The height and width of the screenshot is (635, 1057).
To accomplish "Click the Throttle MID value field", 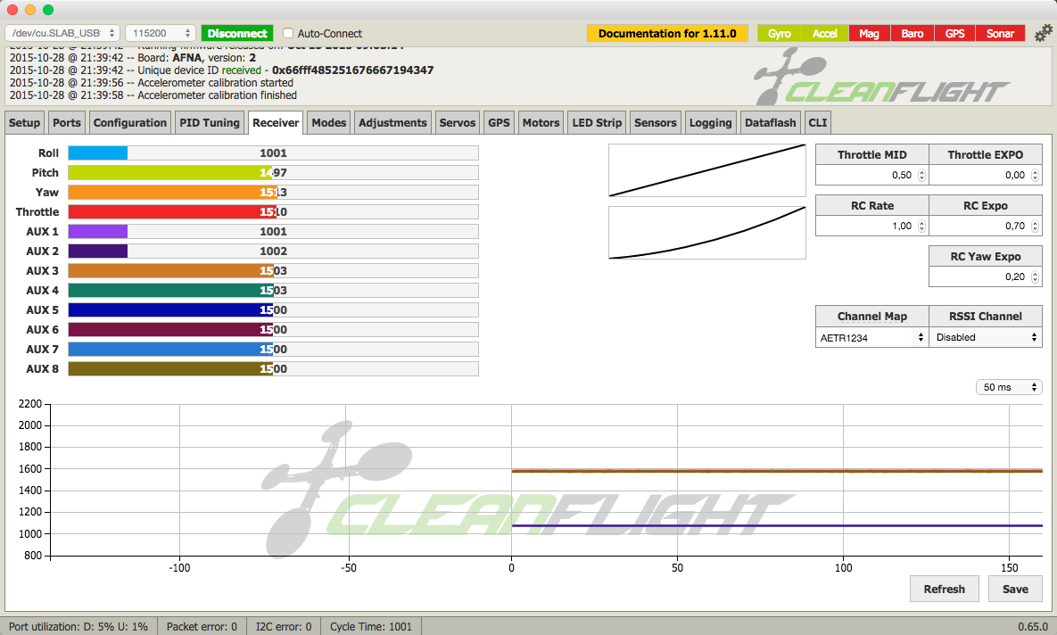I will (x=871, y=176).
